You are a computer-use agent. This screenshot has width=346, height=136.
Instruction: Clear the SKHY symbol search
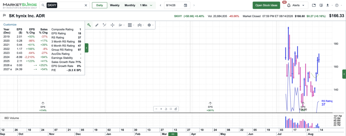(86, 5)
